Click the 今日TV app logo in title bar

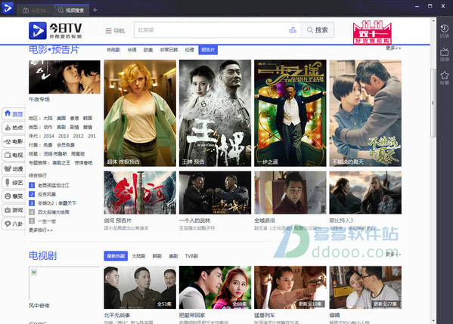(x=8, y=8)
